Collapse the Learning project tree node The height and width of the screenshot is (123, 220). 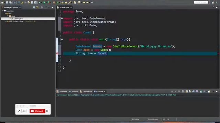click(3, 11)
